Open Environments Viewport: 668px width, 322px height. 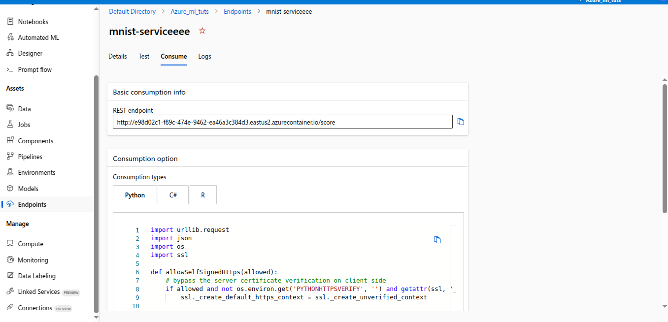[x=36, y=172]
